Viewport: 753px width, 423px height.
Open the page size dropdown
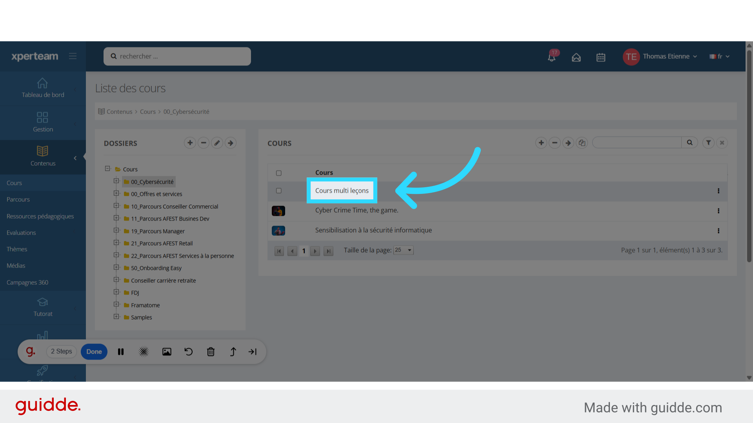coord(404,250)
